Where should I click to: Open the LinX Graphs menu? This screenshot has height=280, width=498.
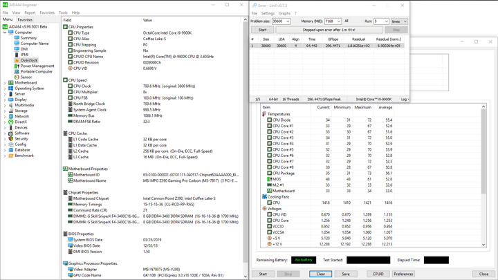pyautogui.click(x=284, y=13)
